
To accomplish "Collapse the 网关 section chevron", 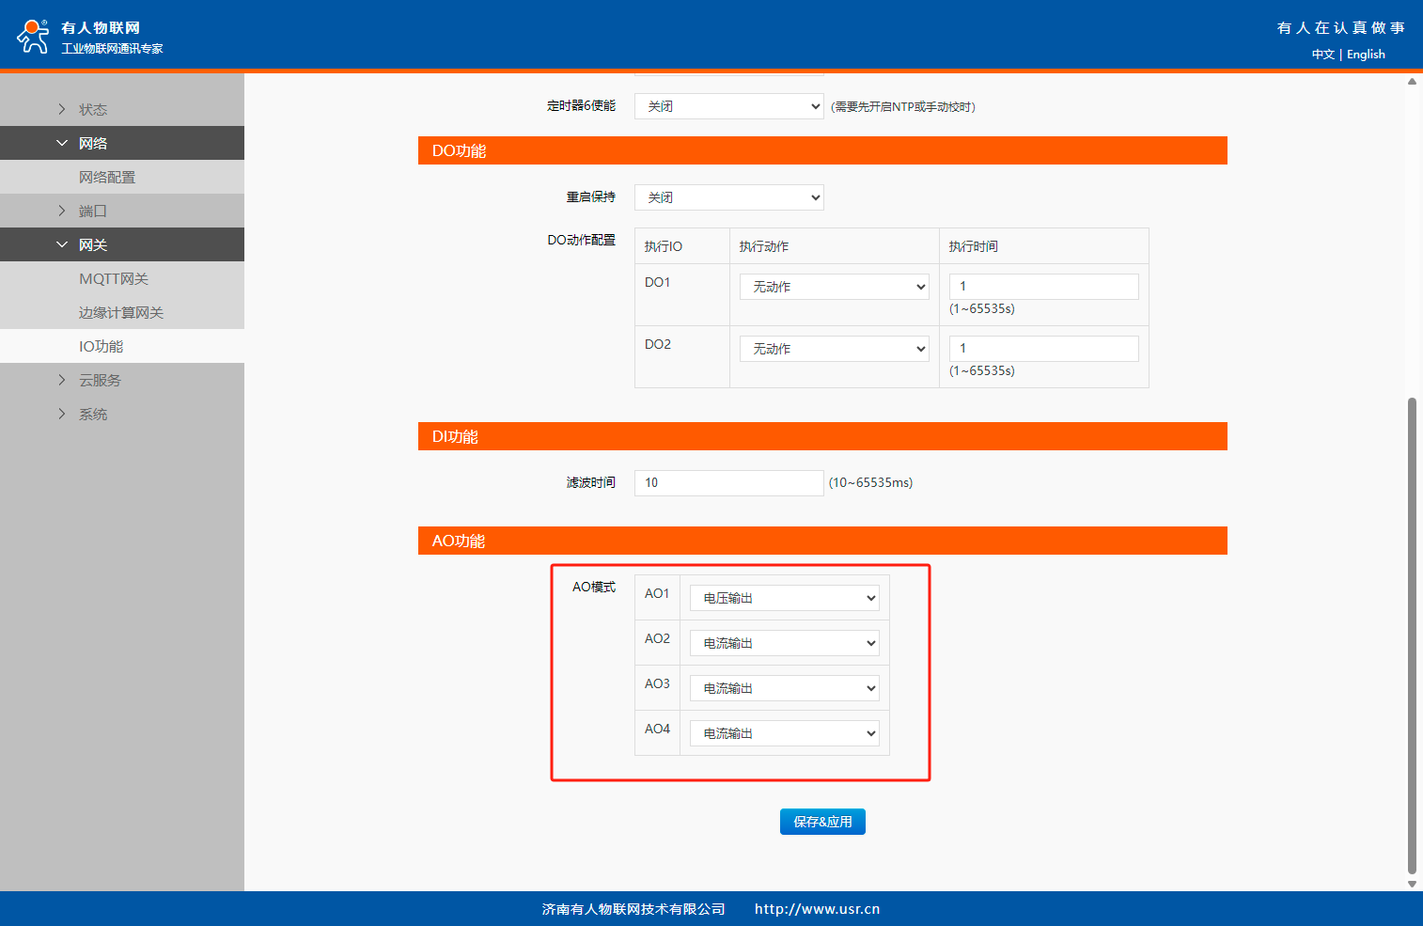I will coord(62,244).
